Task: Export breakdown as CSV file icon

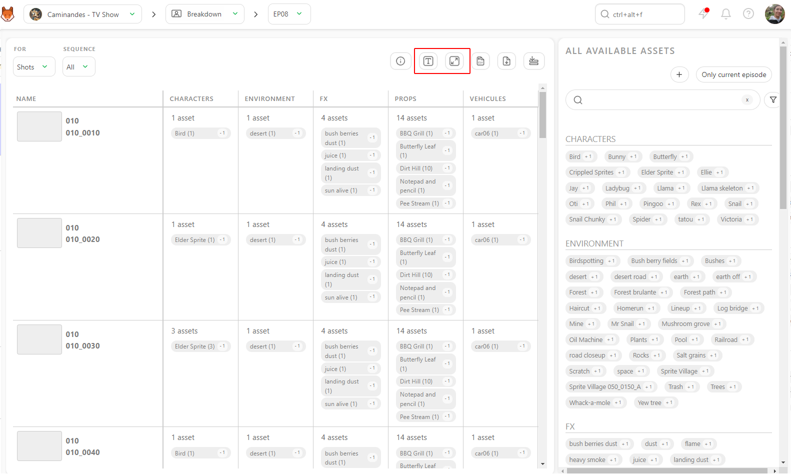Action: [x=480, y=61]
